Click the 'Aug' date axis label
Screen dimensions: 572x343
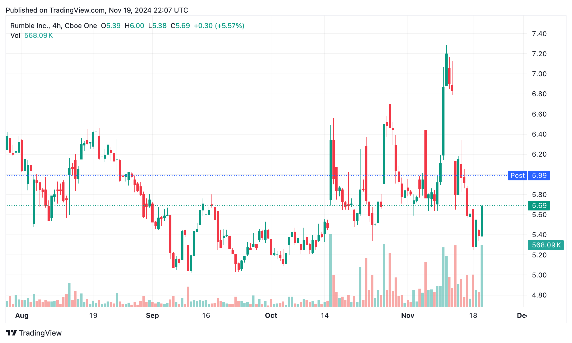(x=22, y=316)
